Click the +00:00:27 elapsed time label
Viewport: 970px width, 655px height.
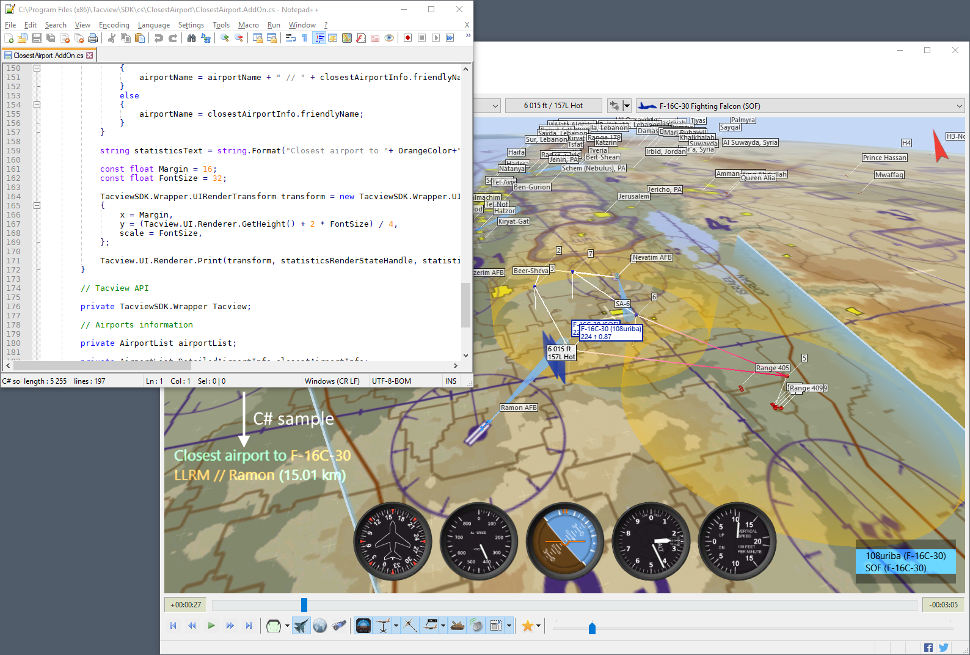point(186,605)
